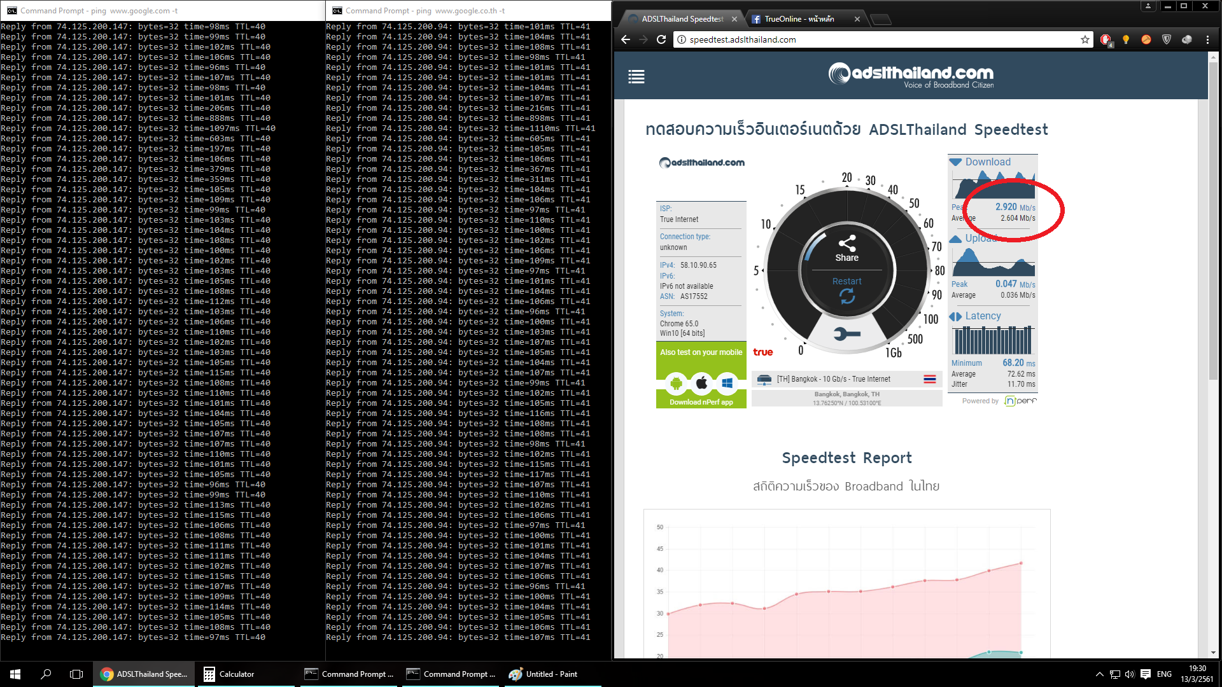Reload the speedtest page
Screen dimensions: 1222x687
pyautogui.click(x=661, y=39)
